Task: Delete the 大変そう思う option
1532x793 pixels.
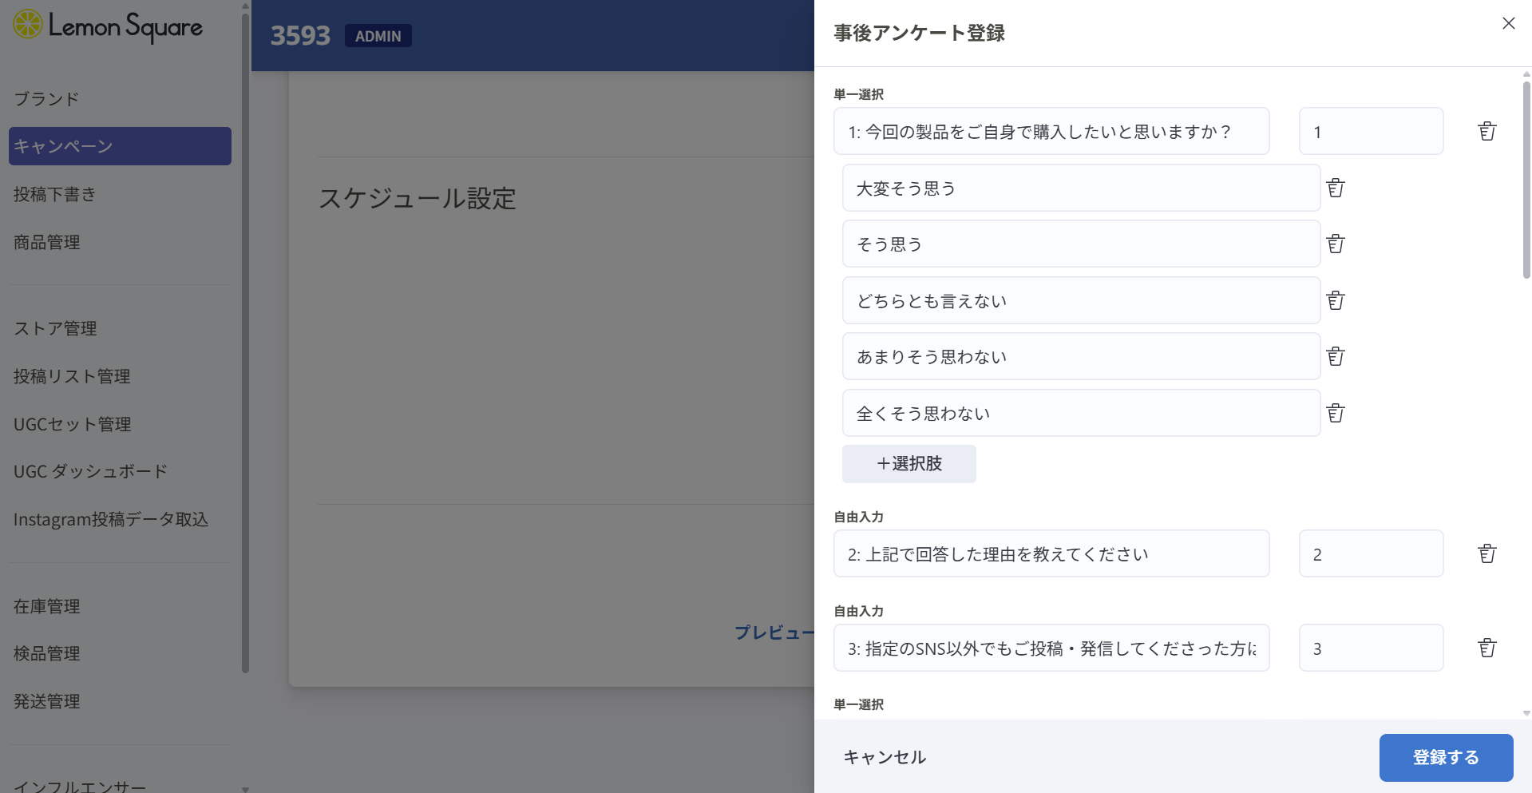Action: (x=1336, y=188)
